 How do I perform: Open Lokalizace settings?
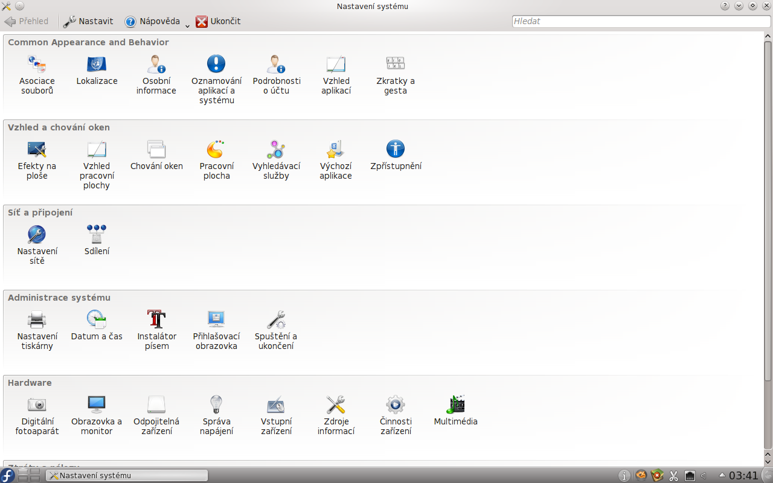97,70
